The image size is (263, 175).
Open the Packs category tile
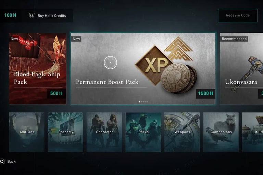pyautogui.click(x=143, y=132)
